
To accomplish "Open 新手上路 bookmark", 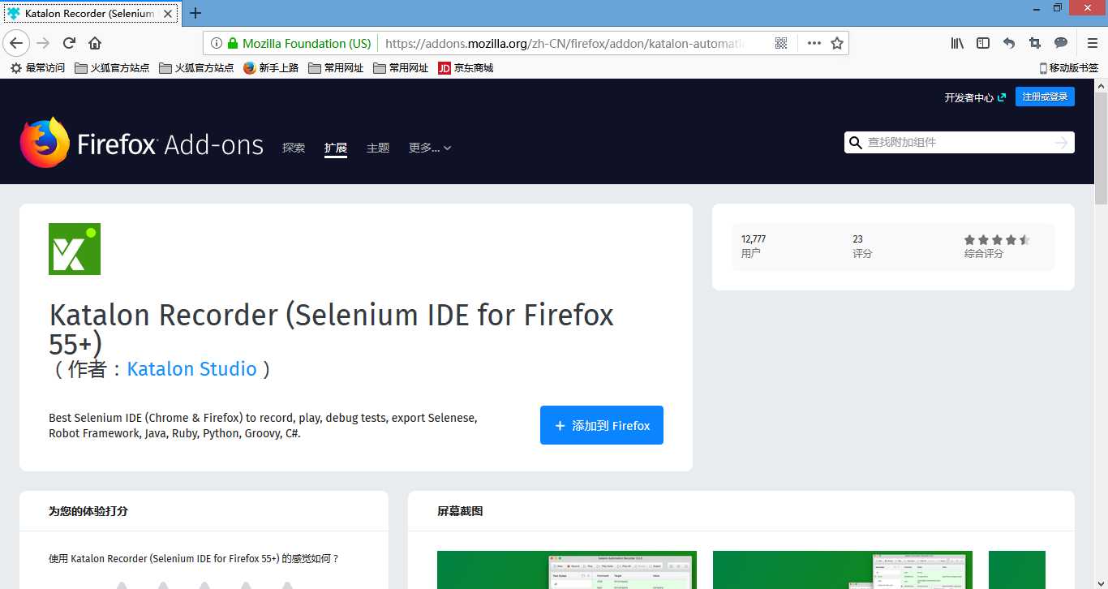I will coord(271,68).
